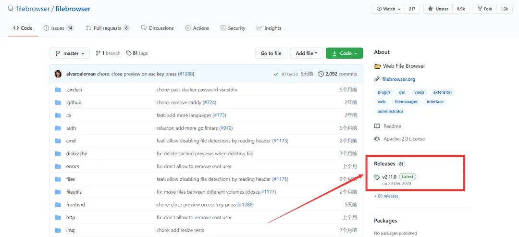The image size is (519, 237).
Task: Click the folder icon beside cmd
Action: 58,141
